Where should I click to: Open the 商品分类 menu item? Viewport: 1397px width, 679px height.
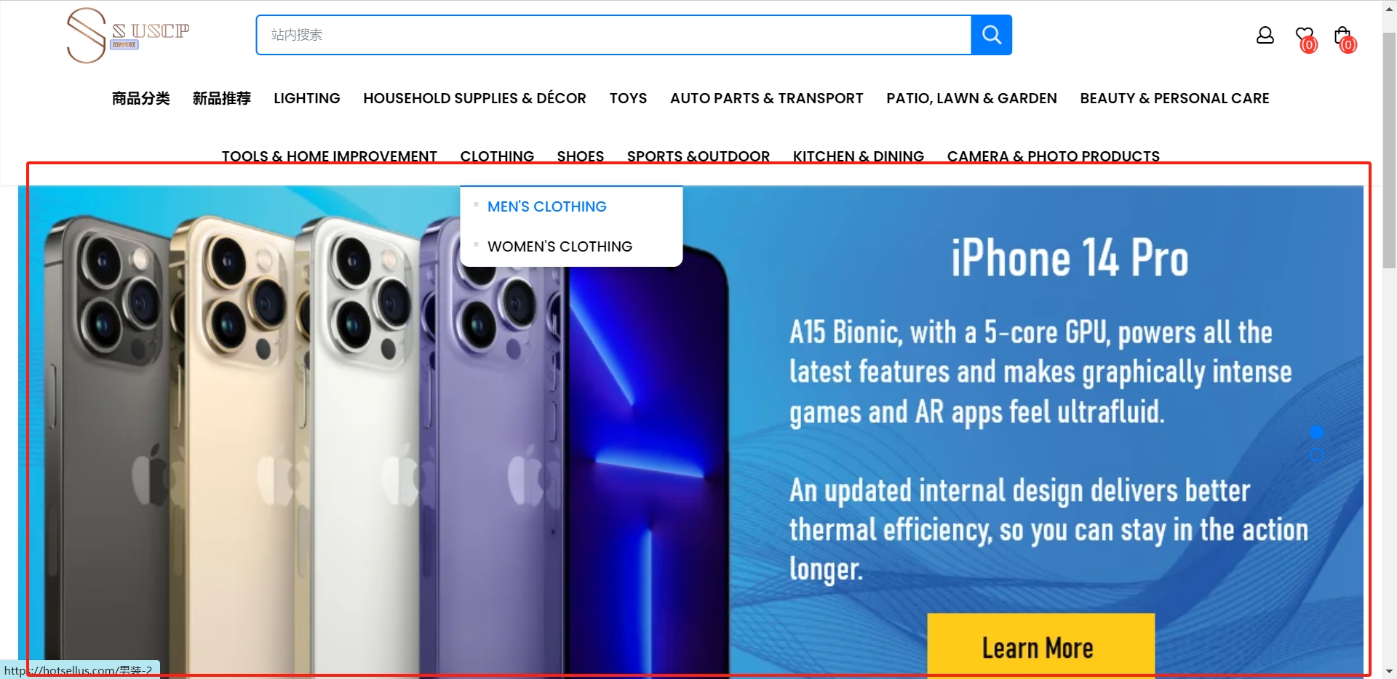tap(140, 98)
